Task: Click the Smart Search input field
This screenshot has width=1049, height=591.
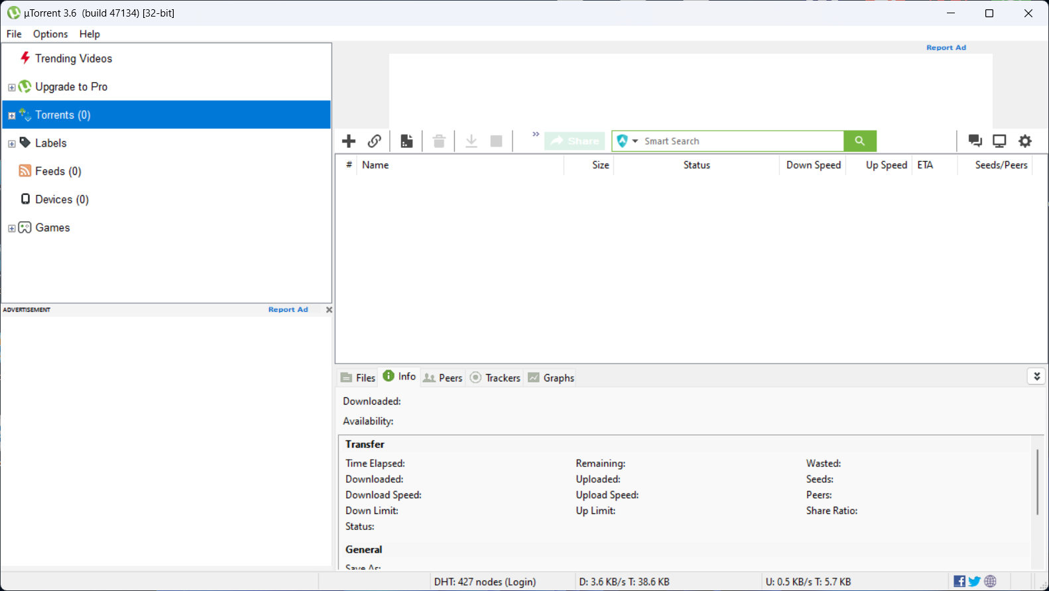Action: coord(741,141)
